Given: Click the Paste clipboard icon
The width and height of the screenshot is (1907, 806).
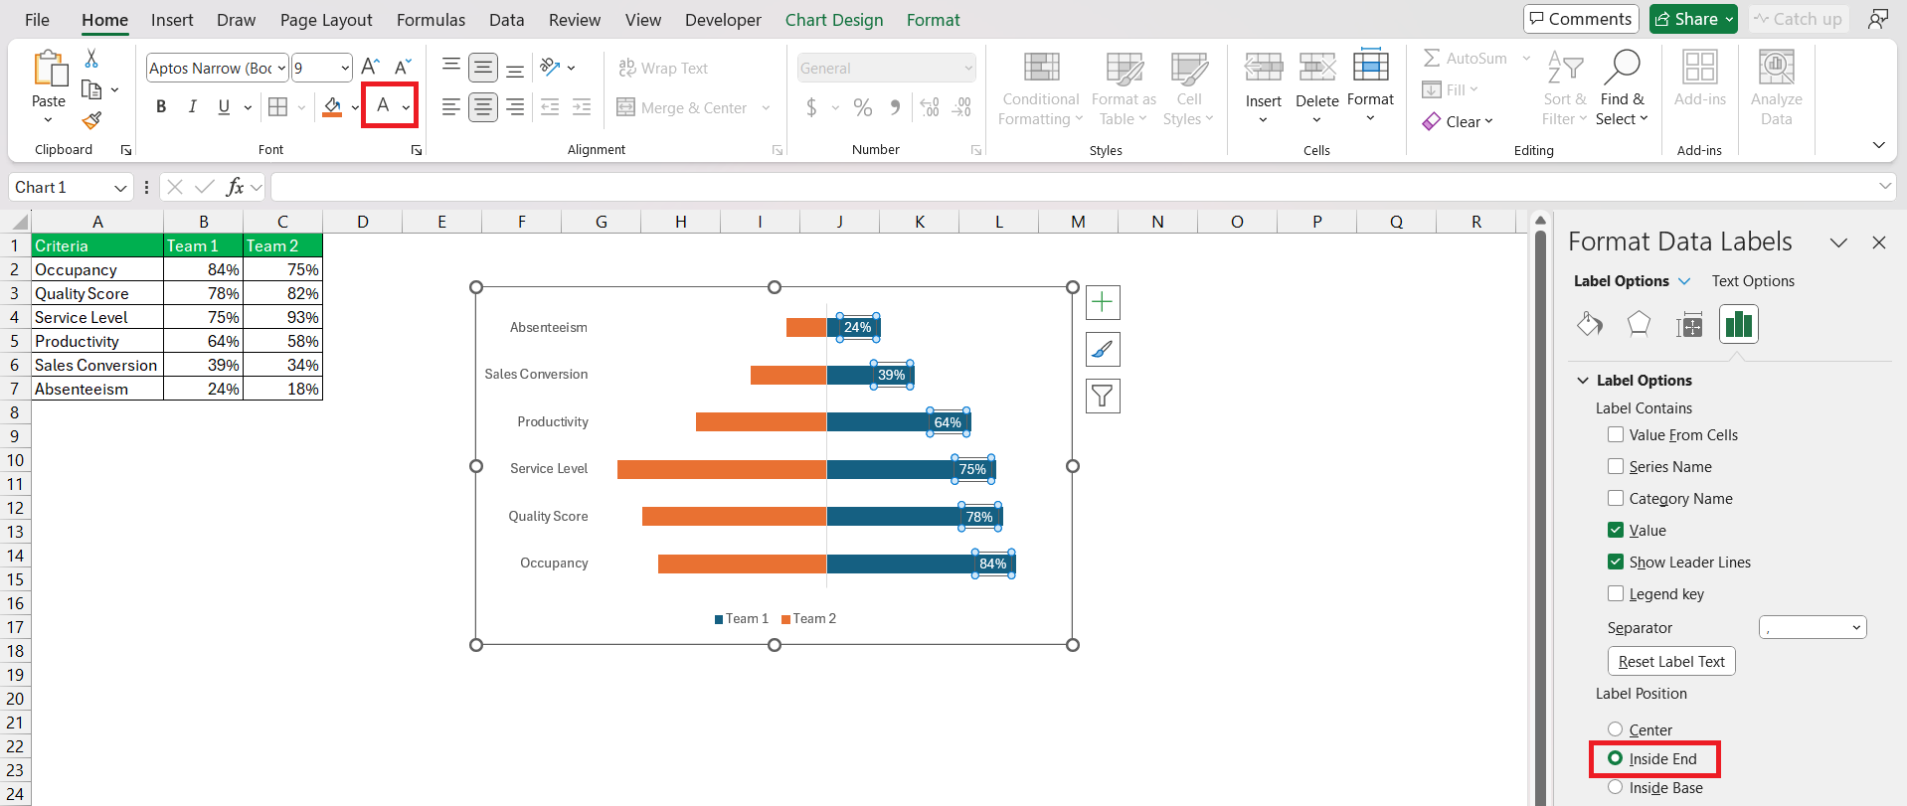Looking at the screenshot, I should tap(49, 70).
